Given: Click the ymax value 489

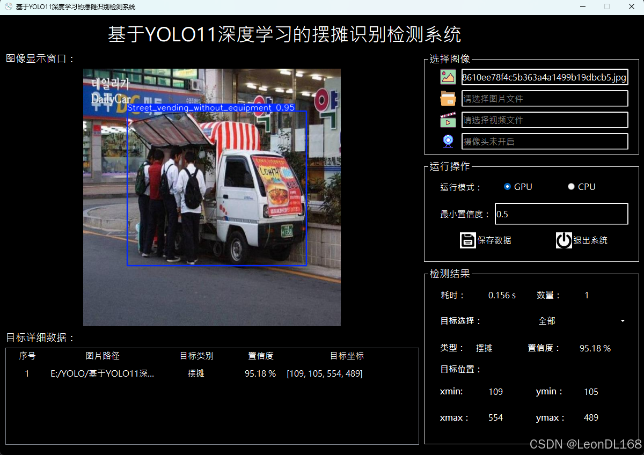Looking at the screenshot, I should click(591, 417).
